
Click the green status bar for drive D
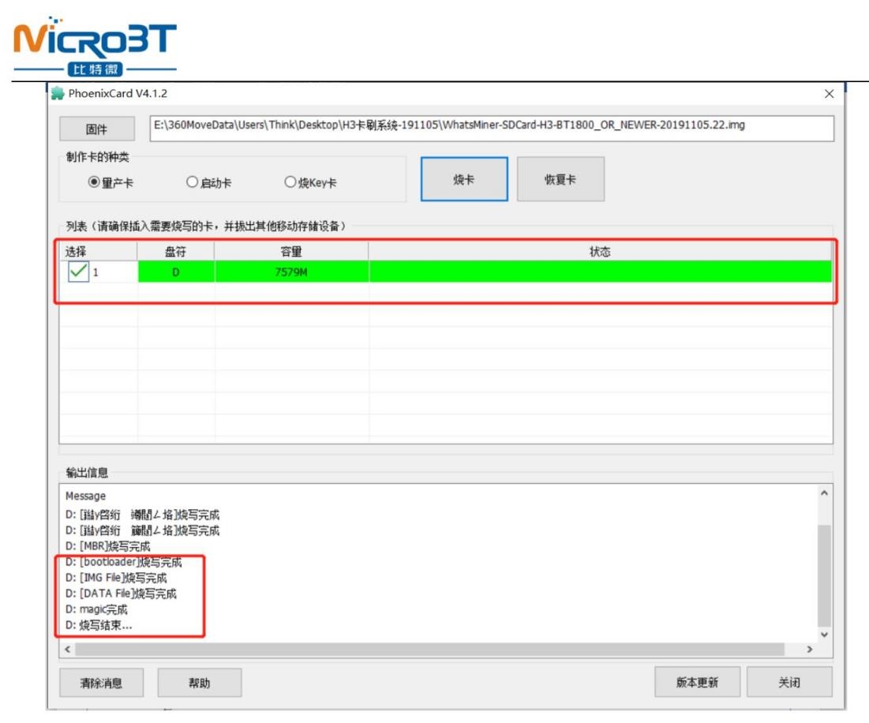pyautogui.click(x=600, y=272)
